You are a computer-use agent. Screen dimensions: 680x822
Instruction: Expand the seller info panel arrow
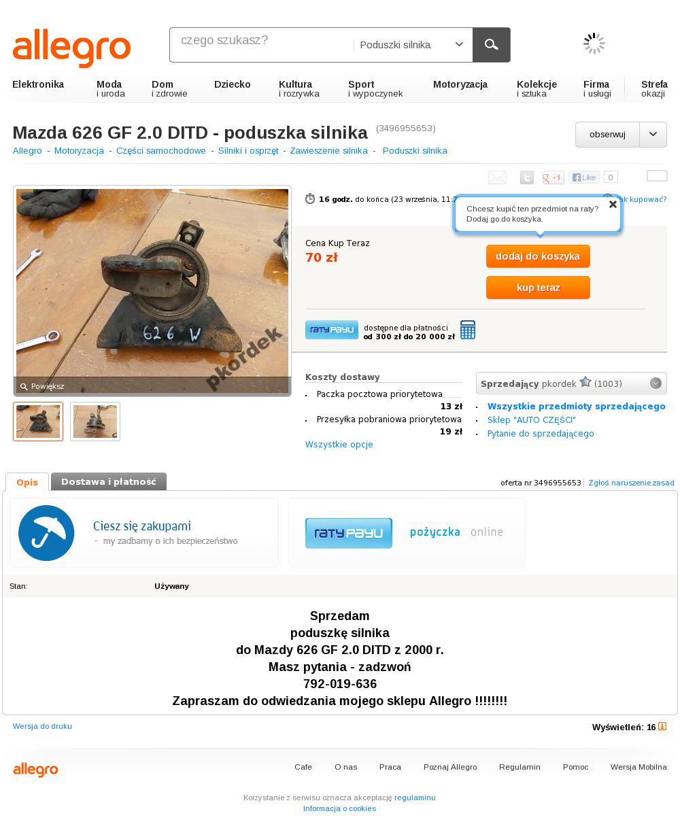(x=656, y=383)
